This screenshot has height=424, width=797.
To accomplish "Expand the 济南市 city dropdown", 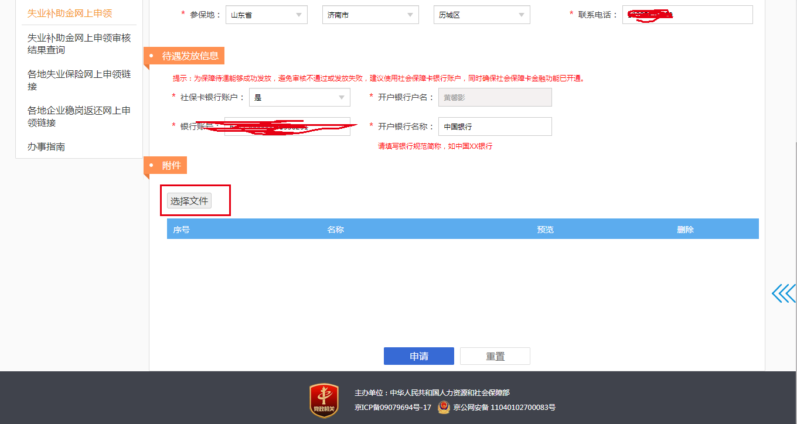I will (x=370, y=15).
